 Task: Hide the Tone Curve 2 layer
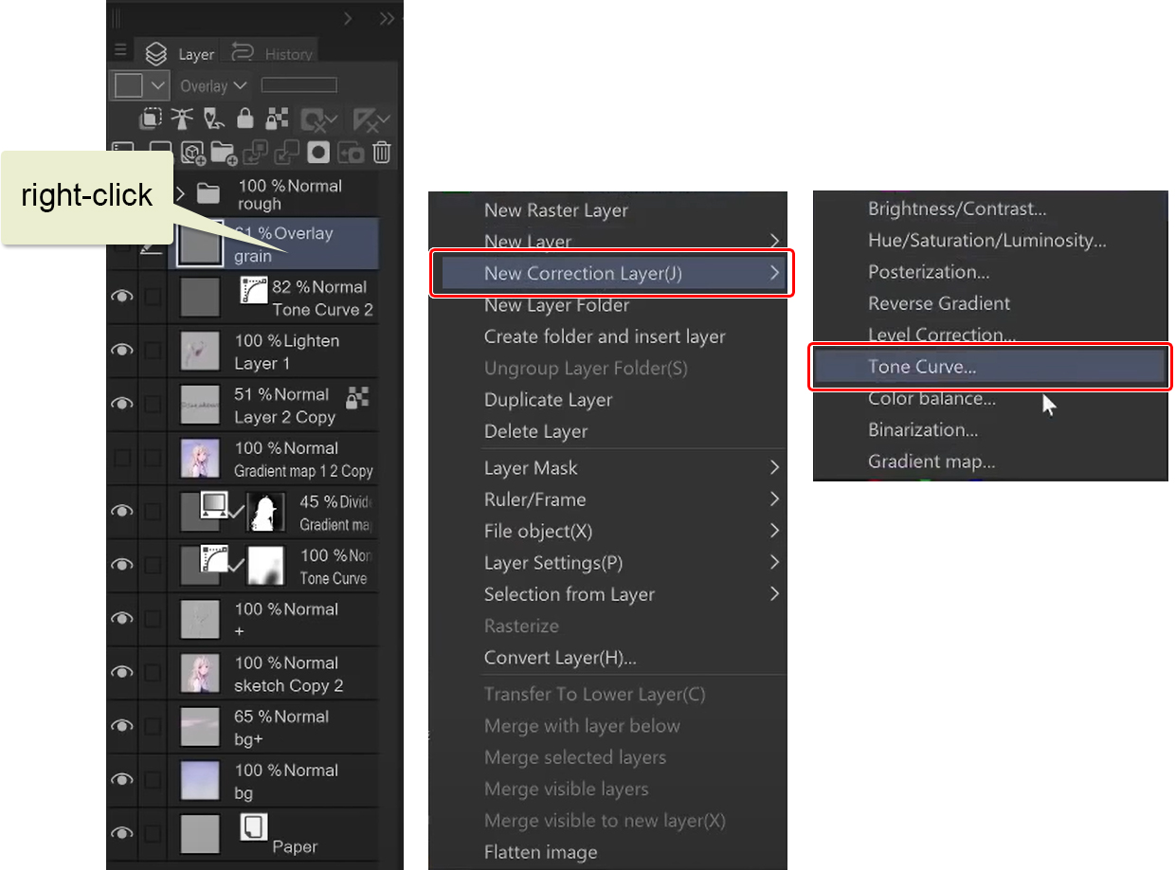(122, 298)
